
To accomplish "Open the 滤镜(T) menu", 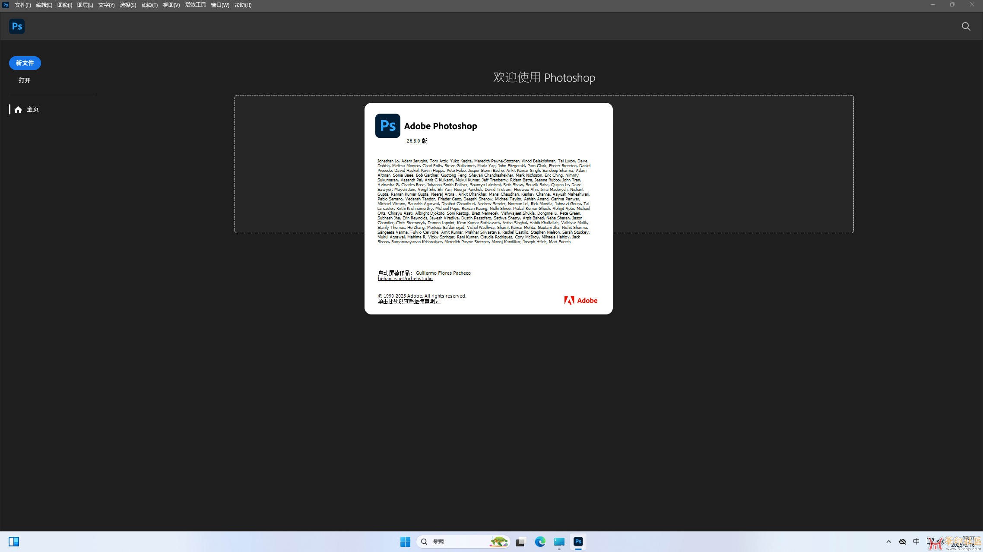I will [x=149, y=5].
